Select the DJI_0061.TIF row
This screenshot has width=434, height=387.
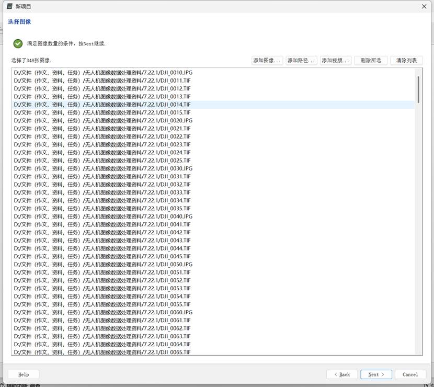pyautogui.click(x=214, y=321)
